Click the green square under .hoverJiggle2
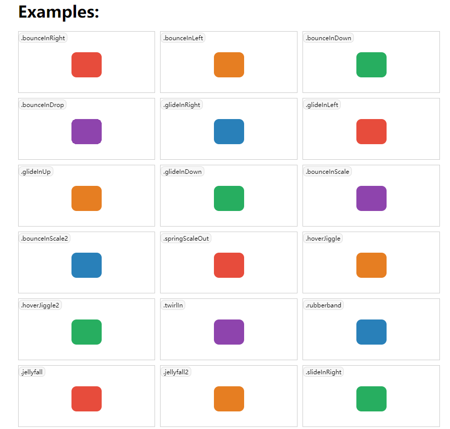This screenshot has height=429, width=450. pos(87,332)
